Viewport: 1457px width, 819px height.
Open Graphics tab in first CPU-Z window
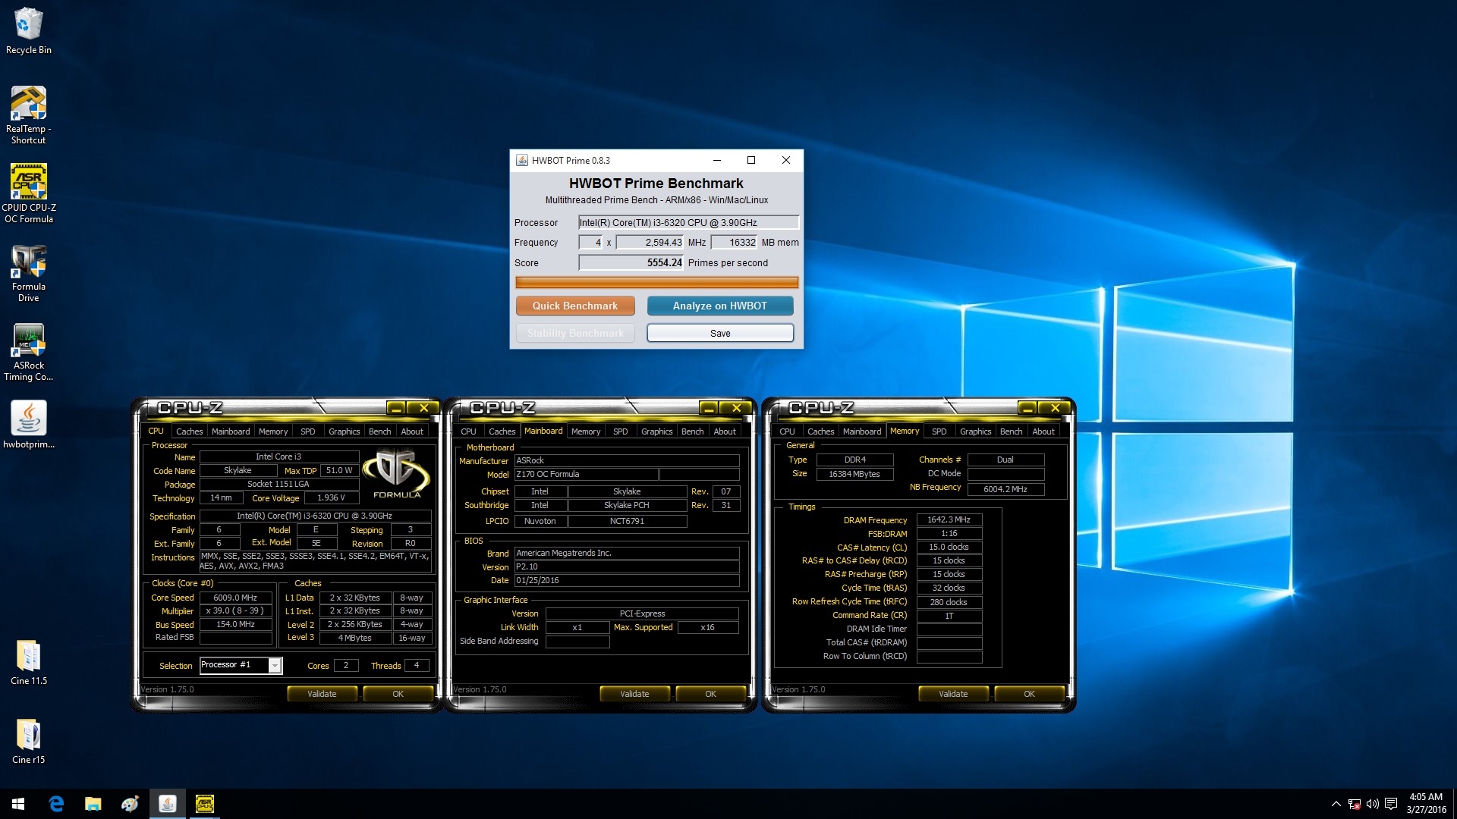[344, 431]
